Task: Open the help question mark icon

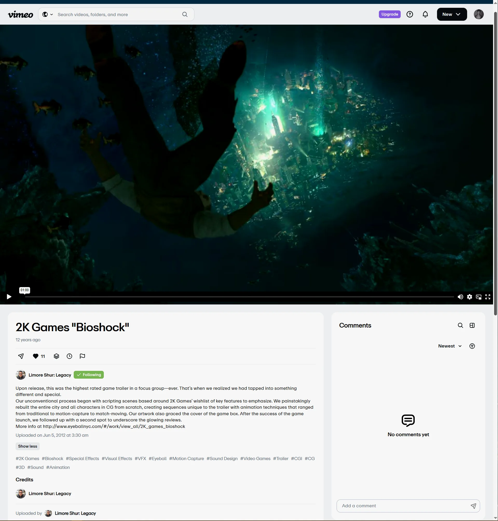Action: coord(410,14)
